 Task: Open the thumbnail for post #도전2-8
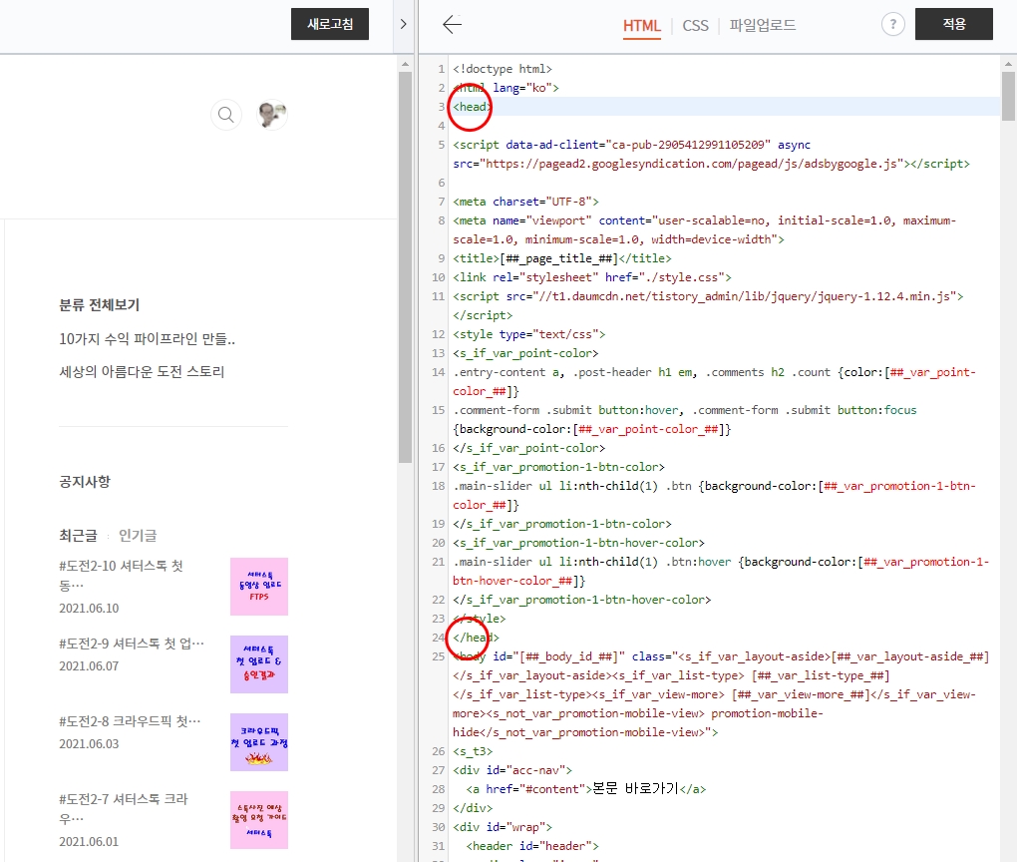tap(259, 742)
